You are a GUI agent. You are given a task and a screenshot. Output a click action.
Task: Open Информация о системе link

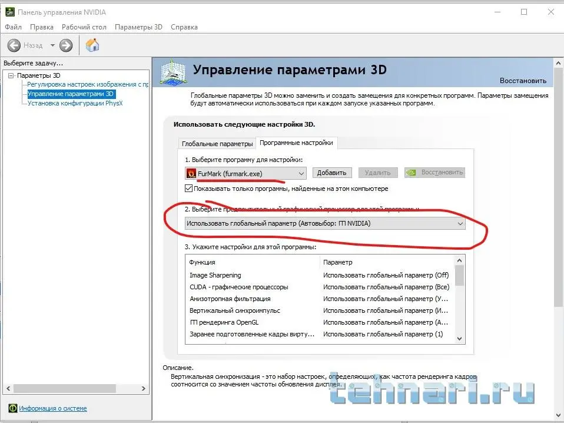[53, 408]
